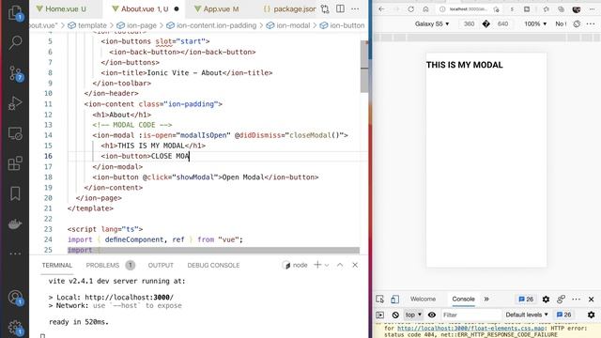Edit the 640 height field

[x=502, y=23]
